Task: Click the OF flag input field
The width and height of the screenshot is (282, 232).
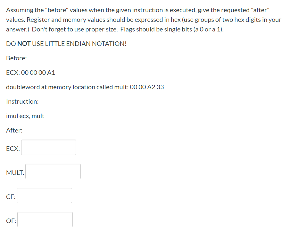Action: pos(45,219)
